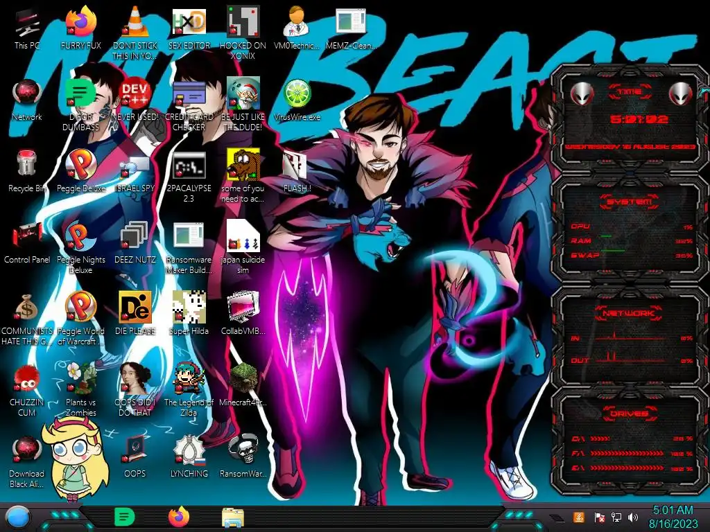
Task: Click the right alien head on Time widget
Action: coord(681,94)
